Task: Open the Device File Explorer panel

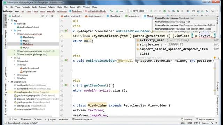Action: tap(217, 105)
